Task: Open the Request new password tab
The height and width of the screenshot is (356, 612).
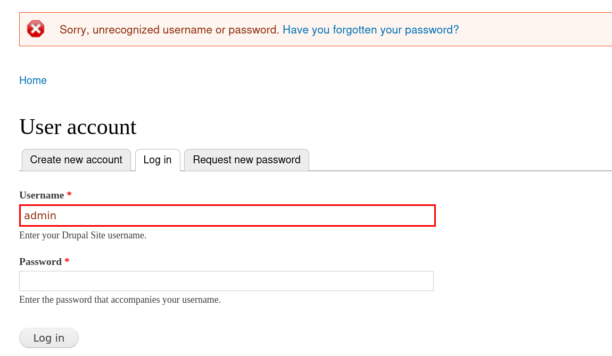Action: tap(246, 160)
